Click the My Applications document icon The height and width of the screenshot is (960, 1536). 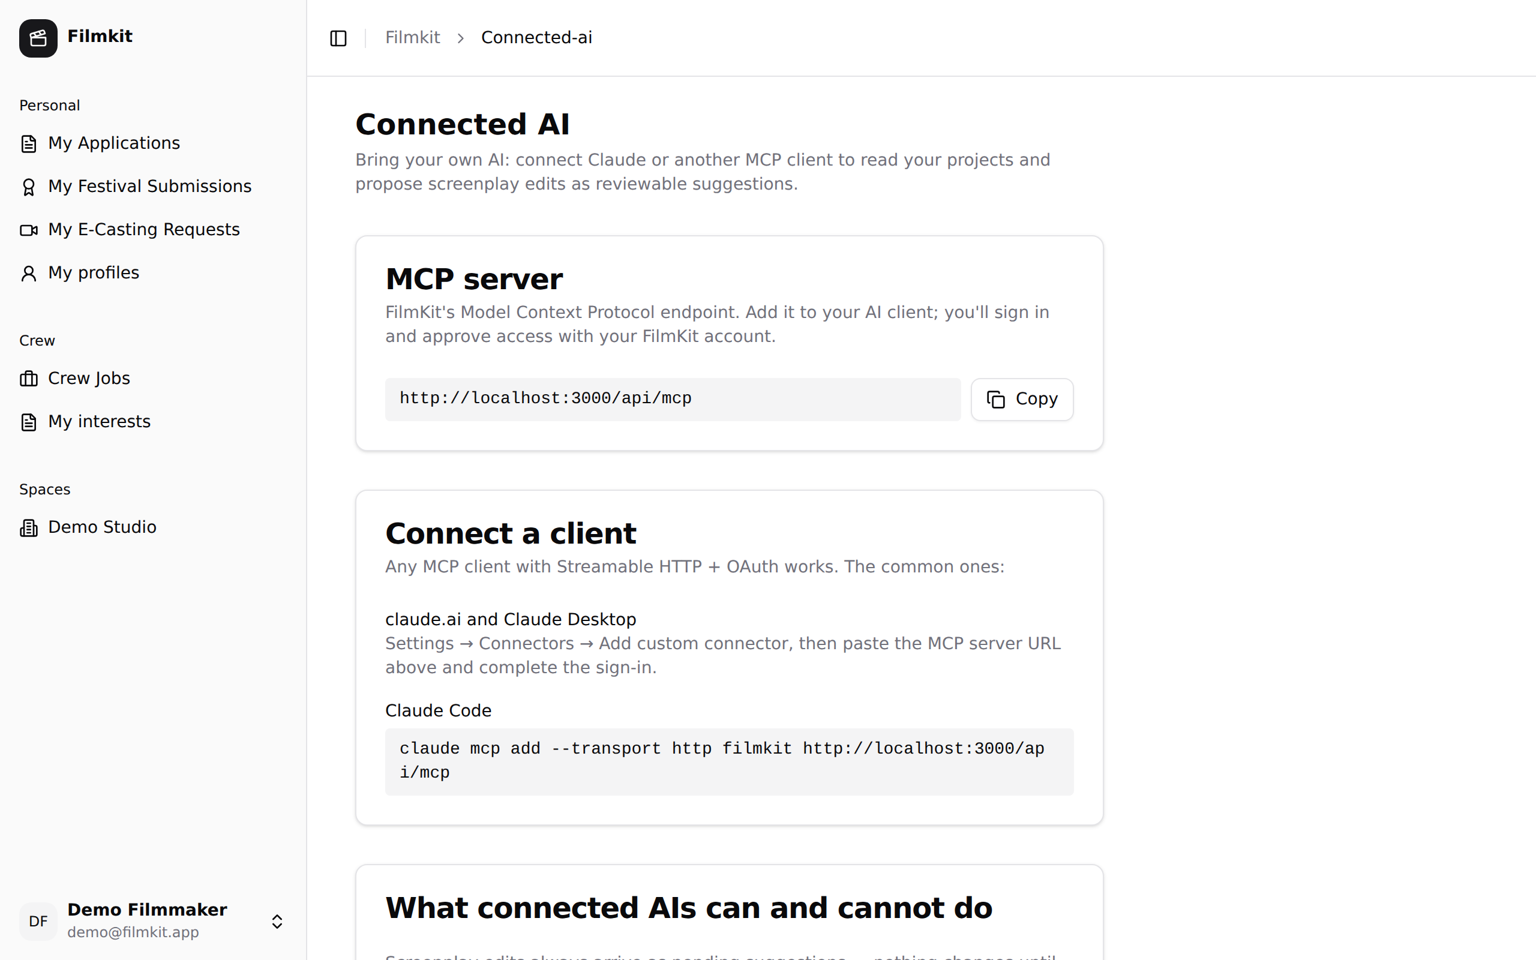[29, 143]
